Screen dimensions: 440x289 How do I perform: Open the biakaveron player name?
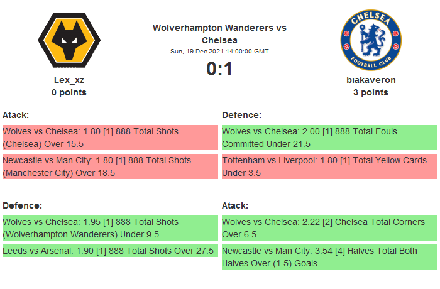(x=371, y=80)
